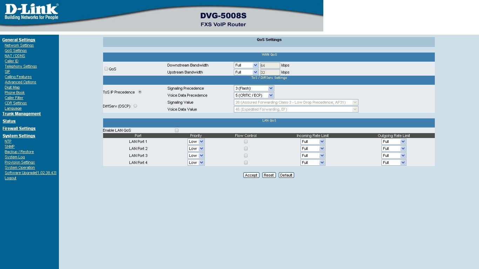
Task: Select the DiffServ (DSCP) radio button
Action: coord(135,106)
